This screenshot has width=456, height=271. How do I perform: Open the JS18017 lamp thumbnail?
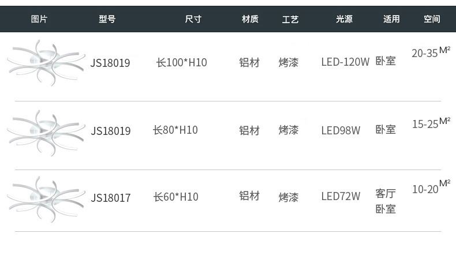coord(45,199)
